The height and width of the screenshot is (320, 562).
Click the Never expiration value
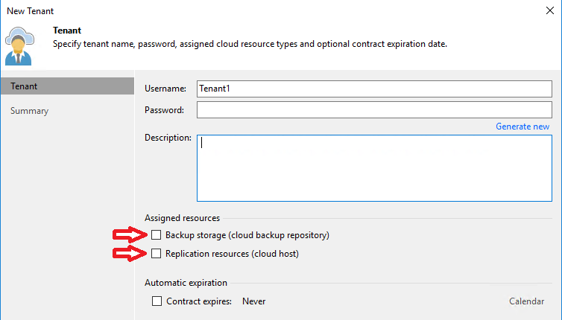pyautogui.click(x=253, y=301)
